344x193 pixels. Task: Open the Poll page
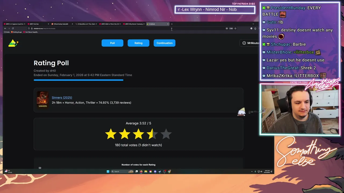[x=112, y=43]
